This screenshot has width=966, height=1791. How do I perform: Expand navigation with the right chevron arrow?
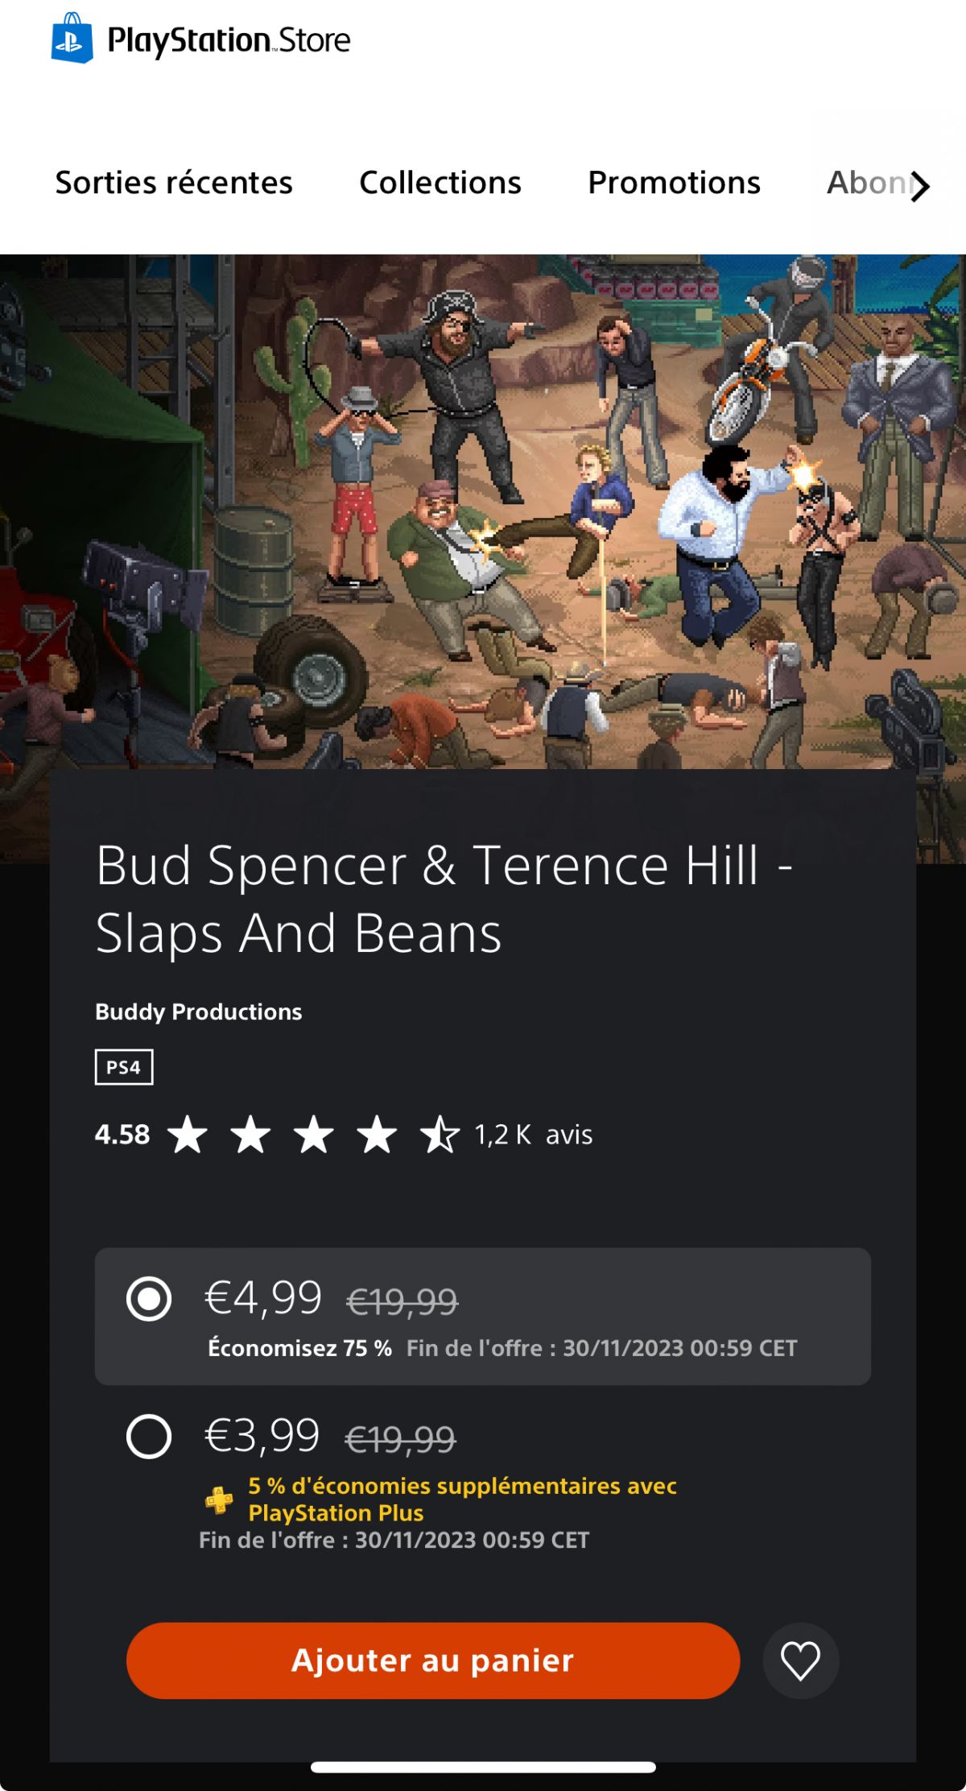point(920,186)
